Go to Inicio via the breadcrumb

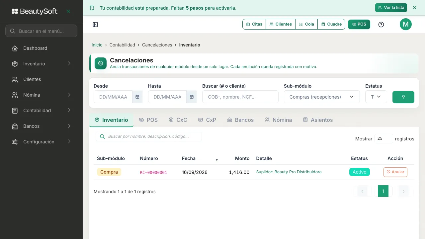[97, 45]
